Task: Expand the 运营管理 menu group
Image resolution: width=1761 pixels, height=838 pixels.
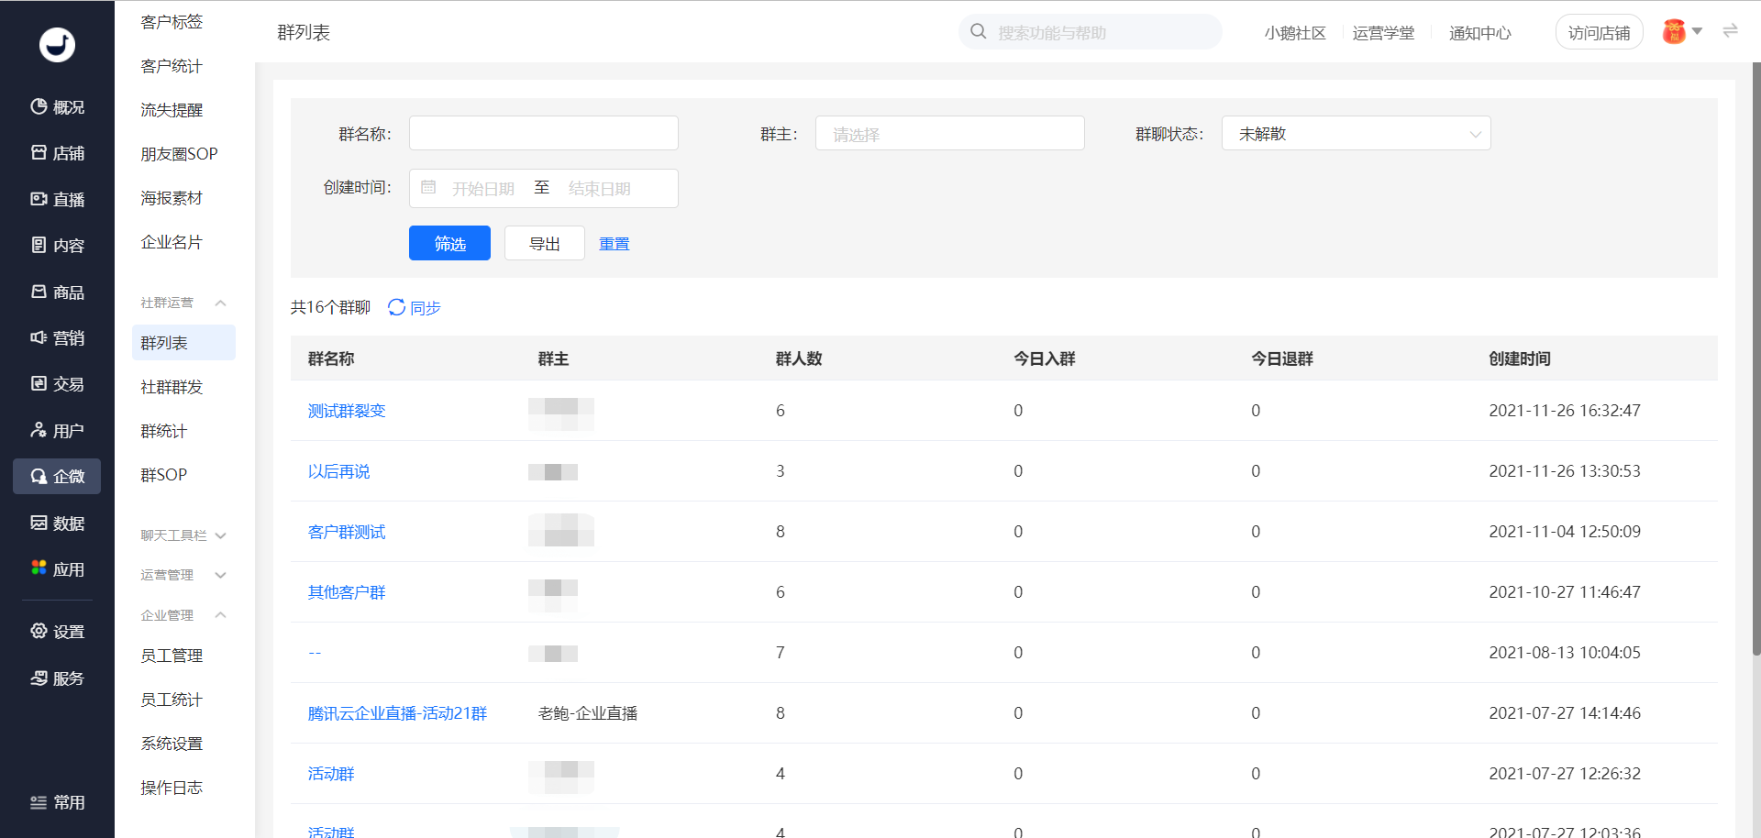Action: coord(220,575)
